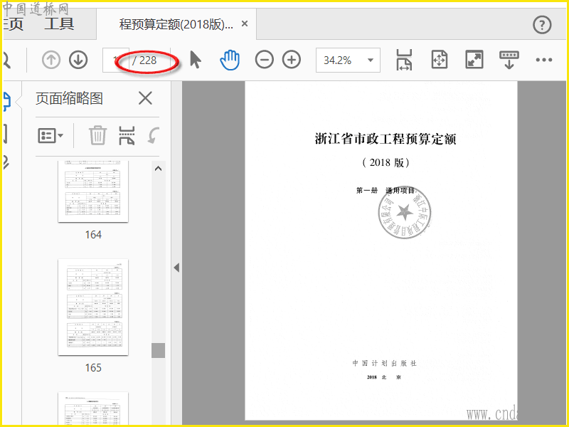Screen dimensions: 569x427
Task: Click the read mode download-keyboard icon
Action: point(509,60)
